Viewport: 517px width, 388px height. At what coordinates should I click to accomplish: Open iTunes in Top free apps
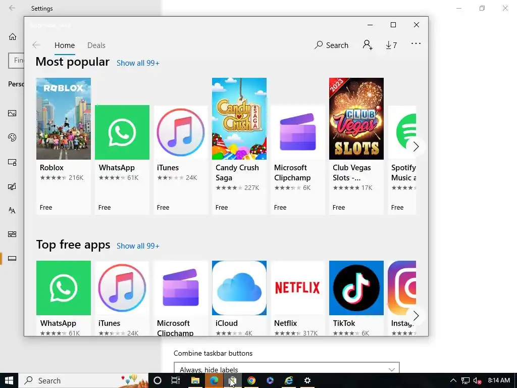(122, 298)
